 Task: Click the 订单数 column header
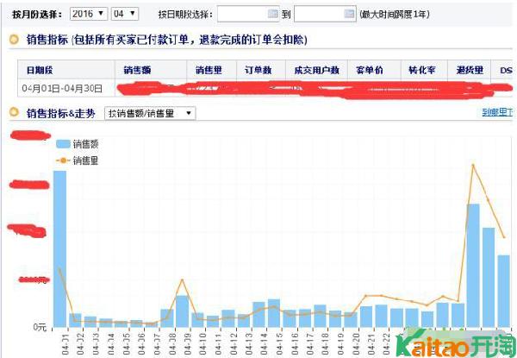click(x=258, y=70)
